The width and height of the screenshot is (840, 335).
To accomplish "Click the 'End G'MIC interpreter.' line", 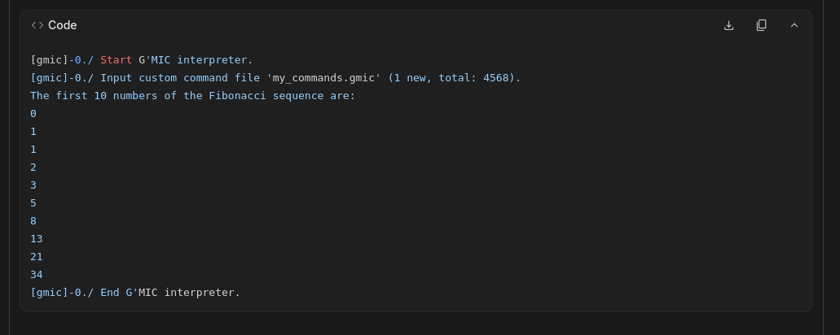I will click(x=169, y=293).
